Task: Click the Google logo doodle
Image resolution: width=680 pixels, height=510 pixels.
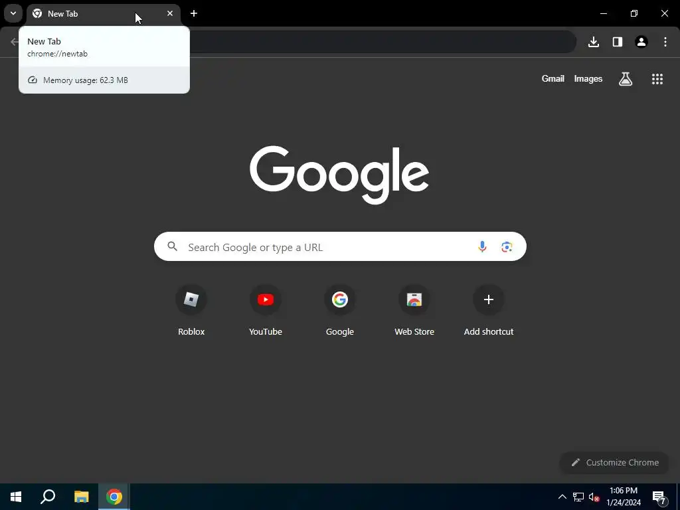Action: (x=339, y=175)
